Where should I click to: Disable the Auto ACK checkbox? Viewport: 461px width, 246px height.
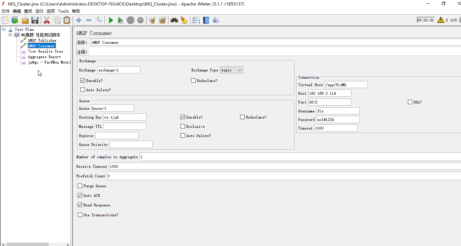pyautogui.click(x=80, y=195)
